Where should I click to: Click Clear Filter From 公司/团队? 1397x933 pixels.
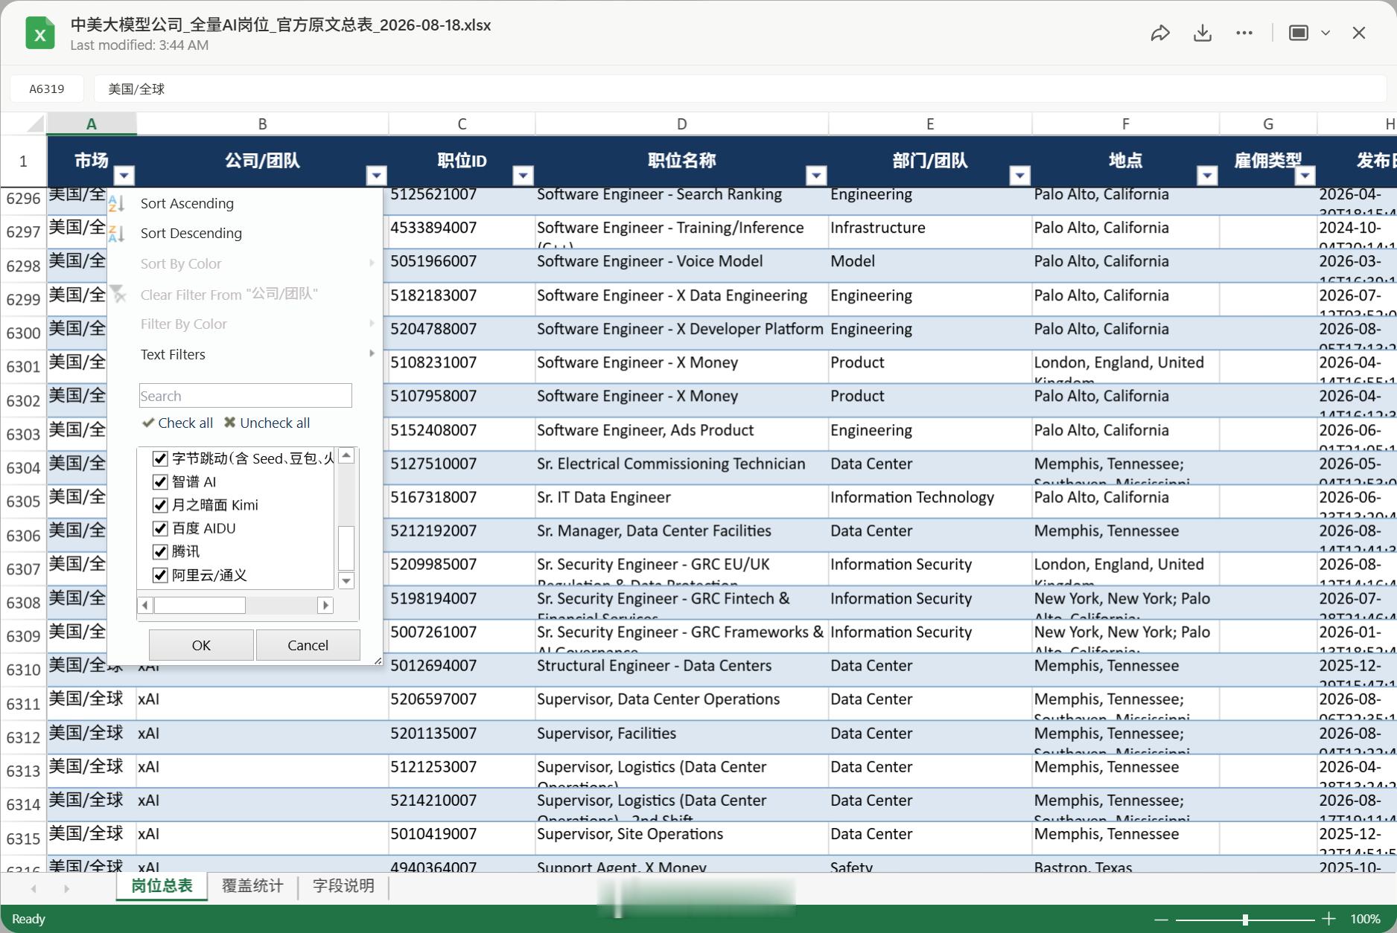click(x=244, y=294)
